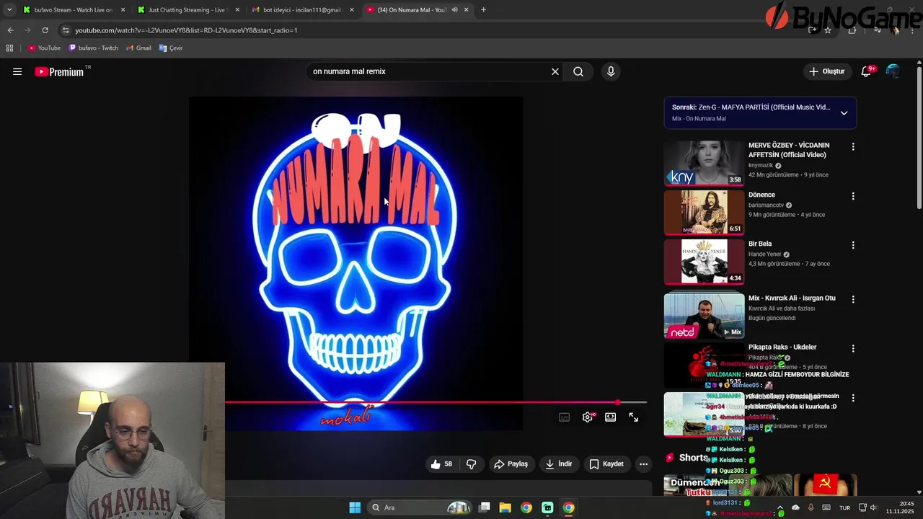This screenshot has width=923, height=519.
Task: Open Gmail bookmark
Action: click(x=138, y=48)
